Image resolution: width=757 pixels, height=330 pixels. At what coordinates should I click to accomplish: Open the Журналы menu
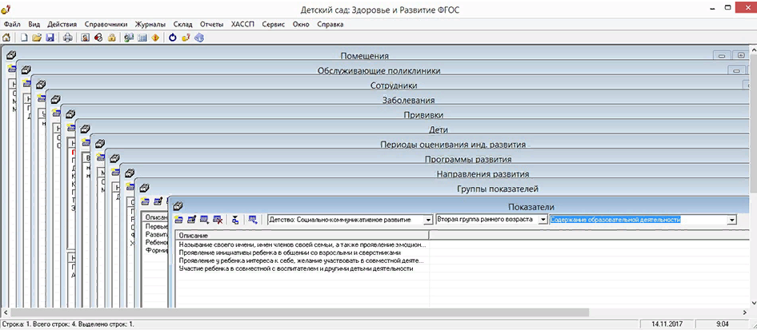149,25
